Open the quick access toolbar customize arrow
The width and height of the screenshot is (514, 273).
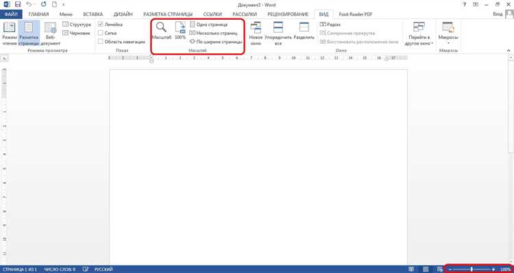click(x=63, y=5)
